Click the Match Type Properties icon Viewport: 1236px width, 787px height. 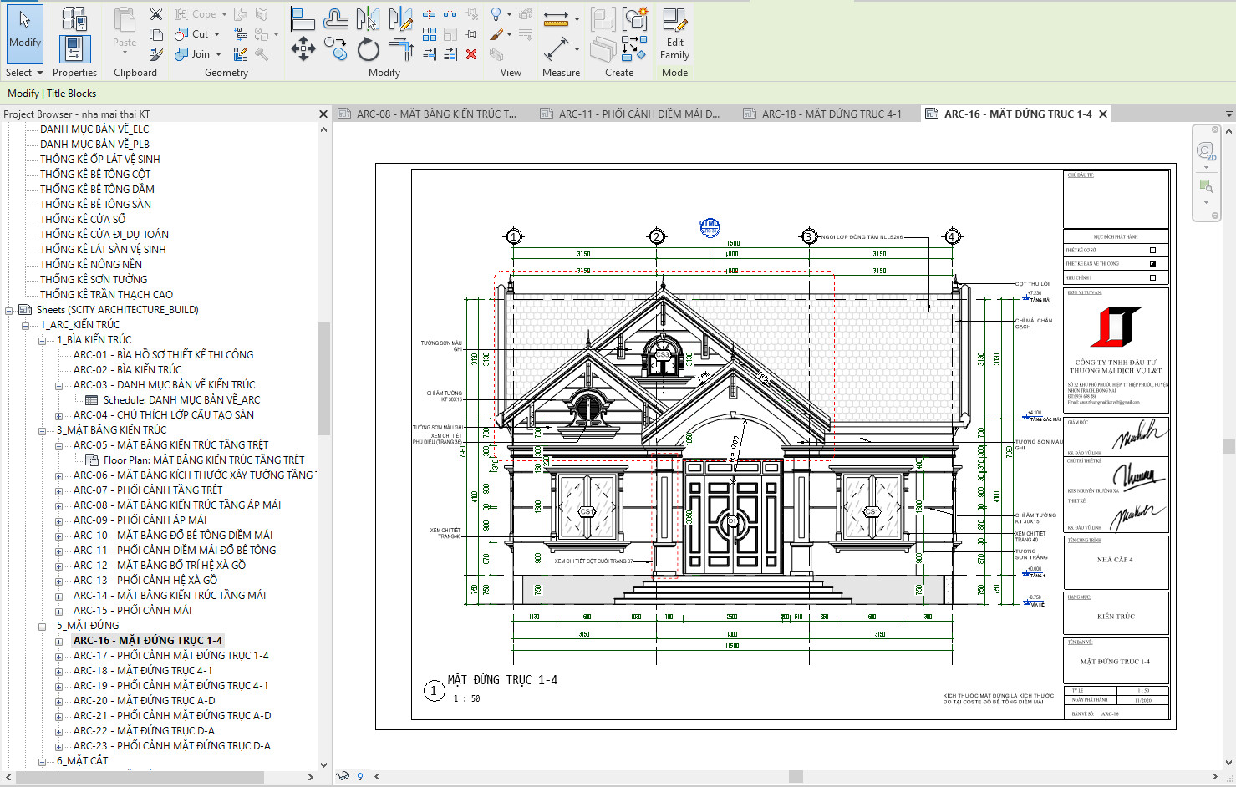click(156, 54)
